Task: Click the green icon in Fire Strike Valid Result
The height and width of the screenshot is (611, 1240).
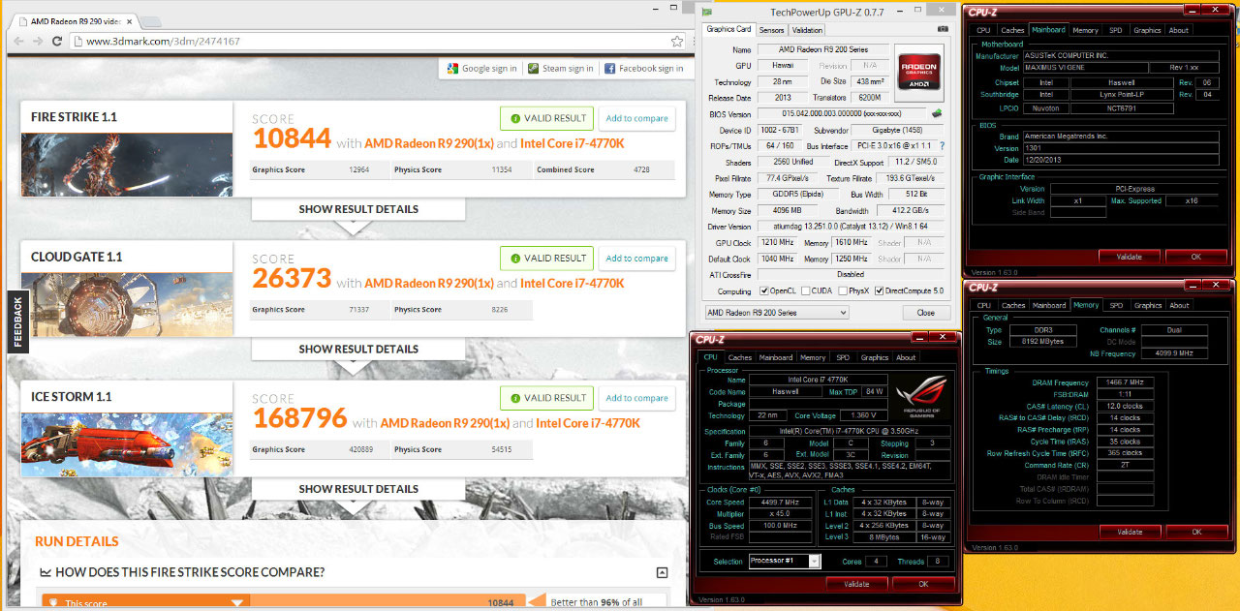Action: click(x=515, y=118)
